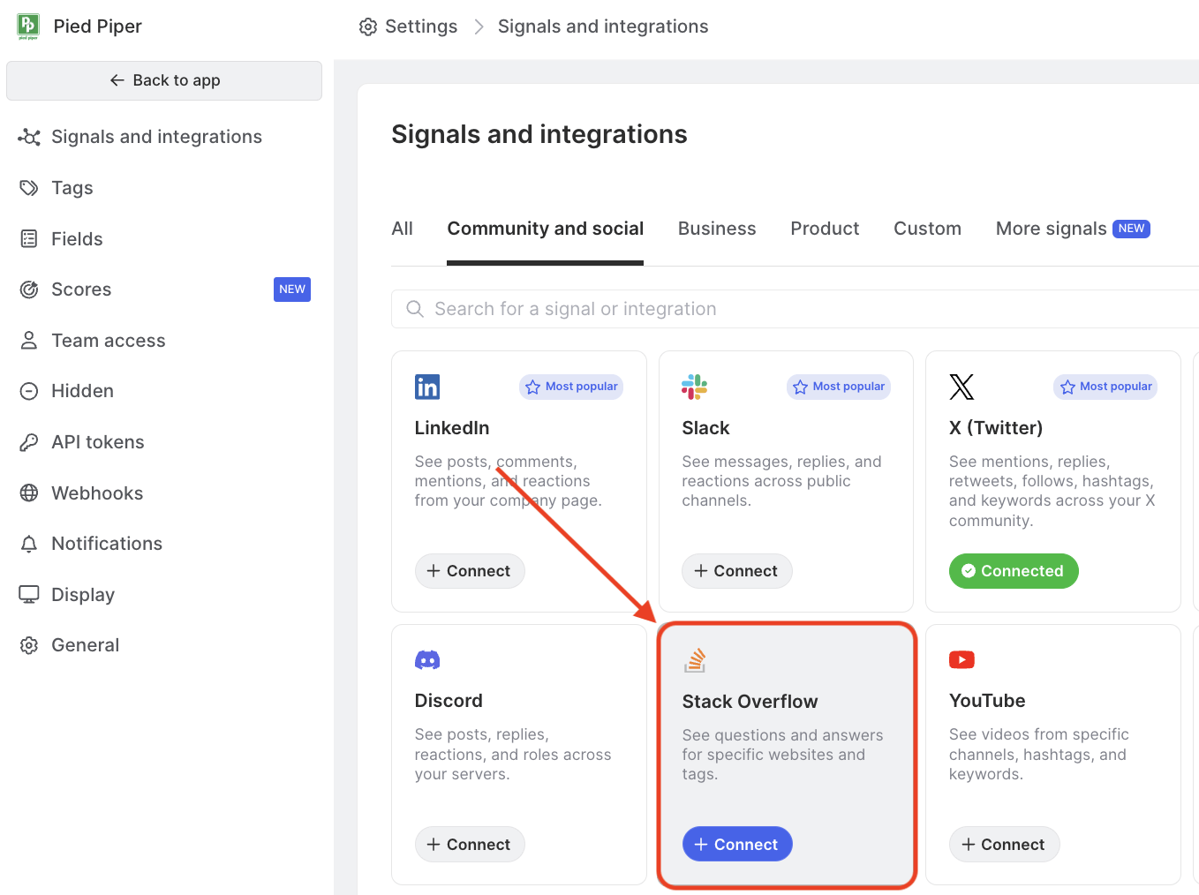Click the Hidden icon in sidebar
This screenshot has height=895, width=1199.
pos(29,391)
